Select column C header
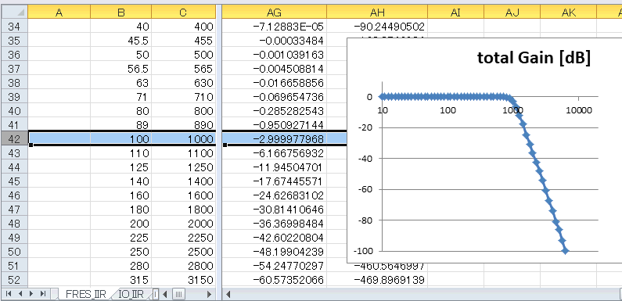The height and width of the screenshot is (301, 622). tap(182, 13)
